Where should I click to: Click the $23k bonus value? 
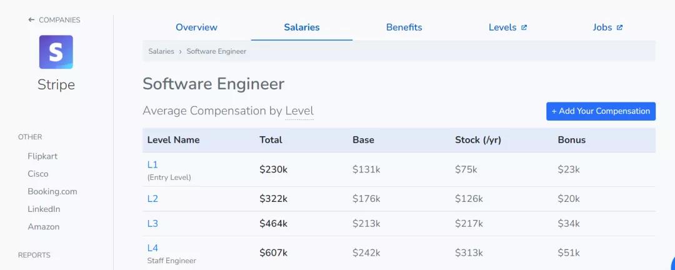click(x=569, y=169)
